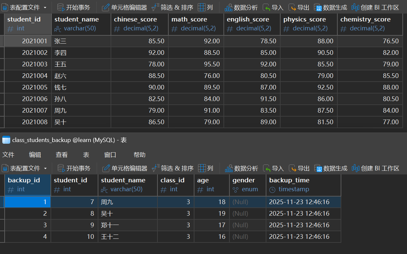Click 筛选 & 排序 in scores table window

[172, 7]
